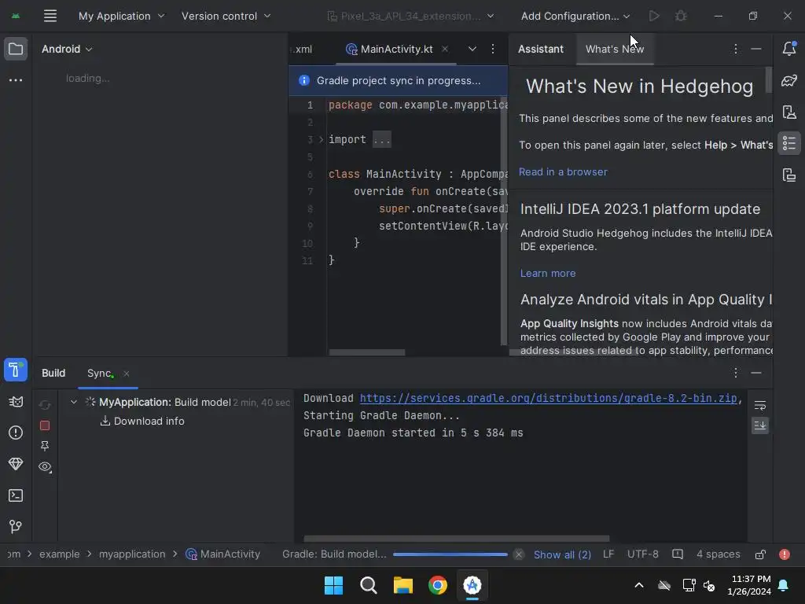The width and height of the screenshot is (805, 604).
Task: Open the Notifications bell panel
Action: (x=789, y=49)
